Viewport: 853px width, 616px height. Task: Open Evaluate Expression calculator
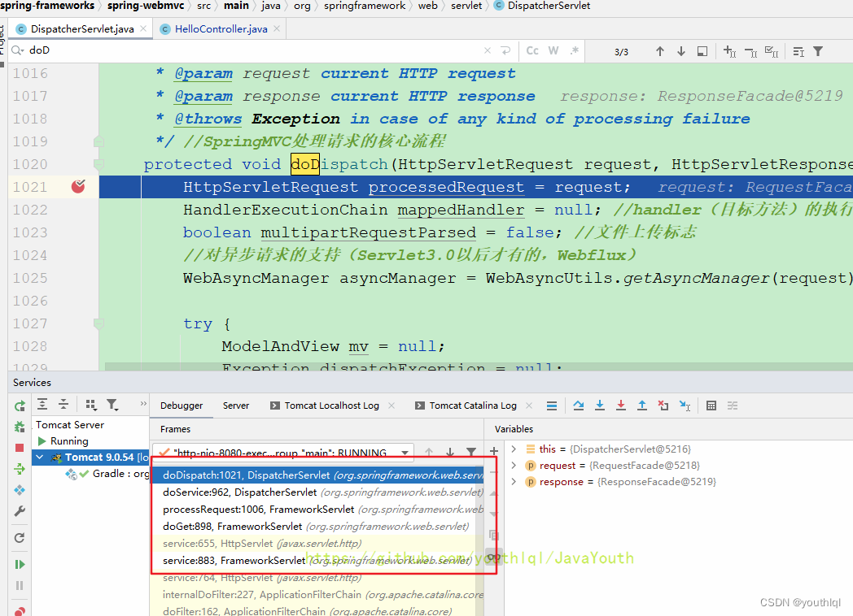[711, 406]
